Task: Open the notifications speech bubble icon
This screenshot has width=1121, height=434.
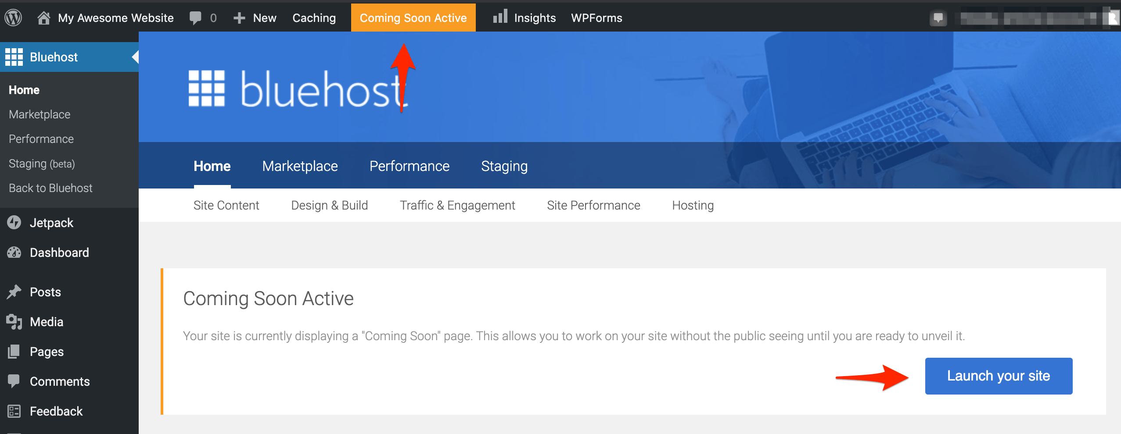Action: point(938,18)
